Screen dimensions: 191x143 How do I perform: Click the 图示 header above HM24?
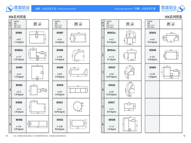pos(171,24)
